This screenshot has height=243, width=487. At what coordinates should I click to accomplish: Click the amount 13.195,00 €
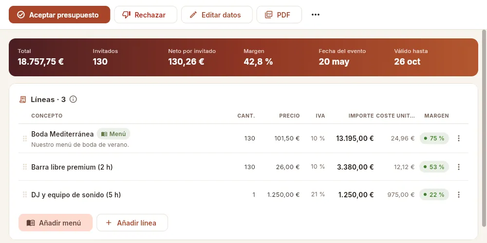pyautogui.click(x=355, y=138)
